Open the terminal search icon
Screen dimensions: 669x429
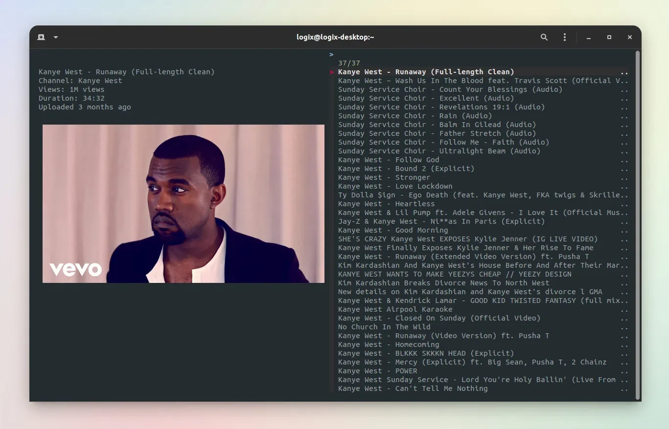544,37
